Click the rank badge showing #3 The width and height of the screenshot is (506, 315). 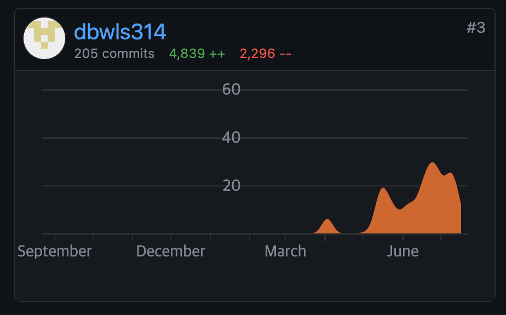476,27
